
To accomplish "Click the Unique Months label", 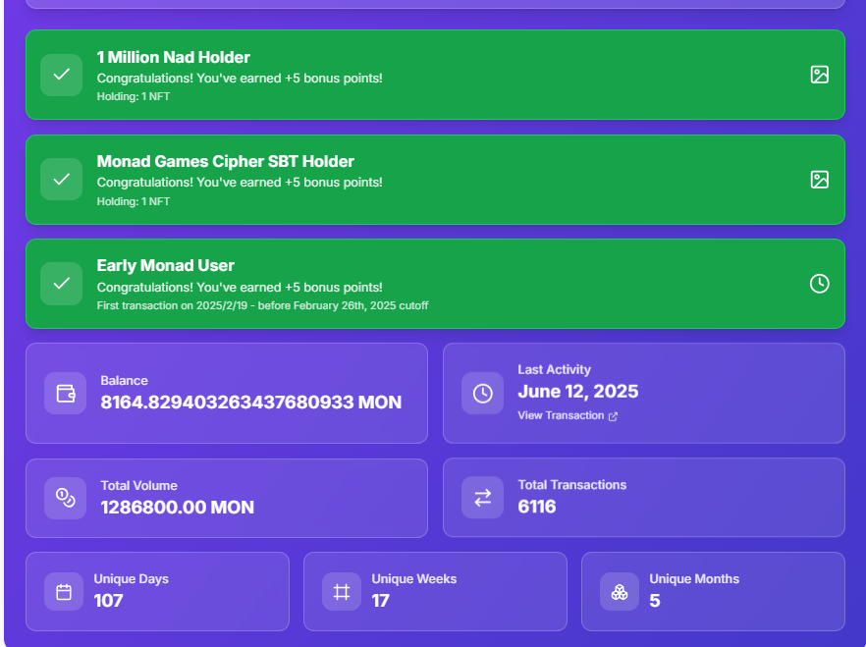I will (x=693, y=579).
